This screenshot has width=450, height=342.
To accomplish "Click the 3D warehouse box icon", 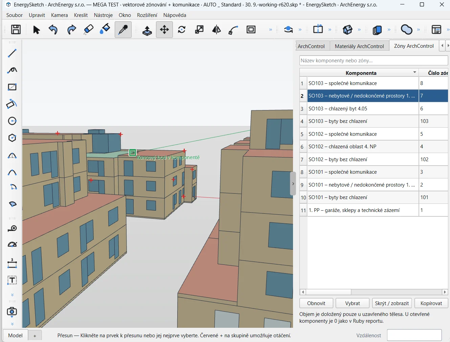I will [x=347, y=30].
